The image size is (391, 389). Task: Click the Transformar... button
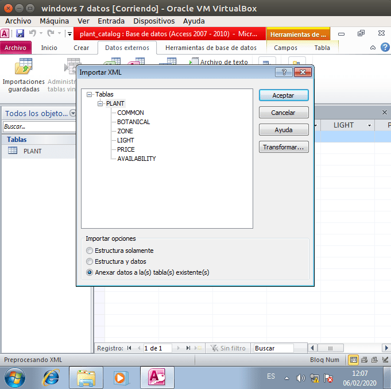284,147
